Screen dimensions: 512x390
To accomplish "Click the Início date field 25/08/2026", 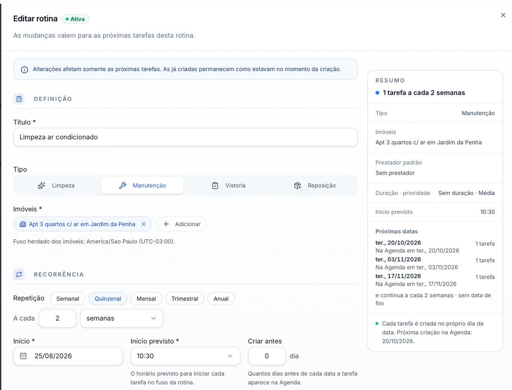I will tap(68, 356).
